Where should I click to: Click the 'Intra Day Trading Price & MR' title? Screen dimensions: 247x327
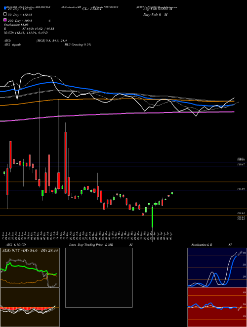click(x=91, y=245)
